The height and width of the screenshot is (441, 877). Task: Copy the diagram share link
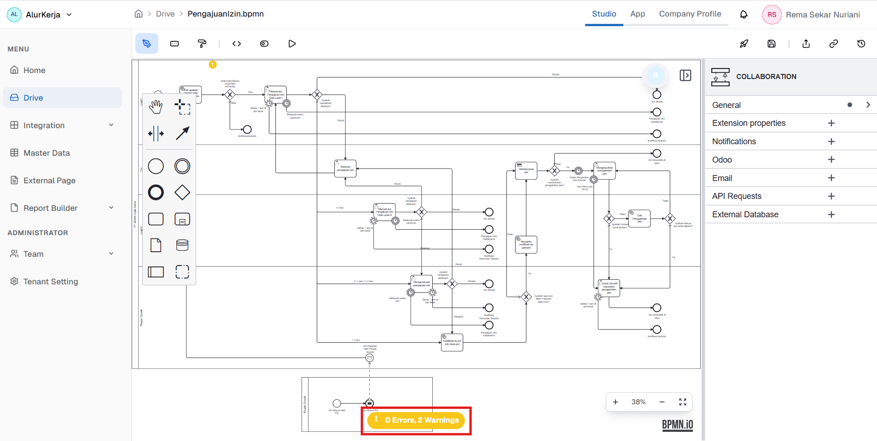coord(834,44)
